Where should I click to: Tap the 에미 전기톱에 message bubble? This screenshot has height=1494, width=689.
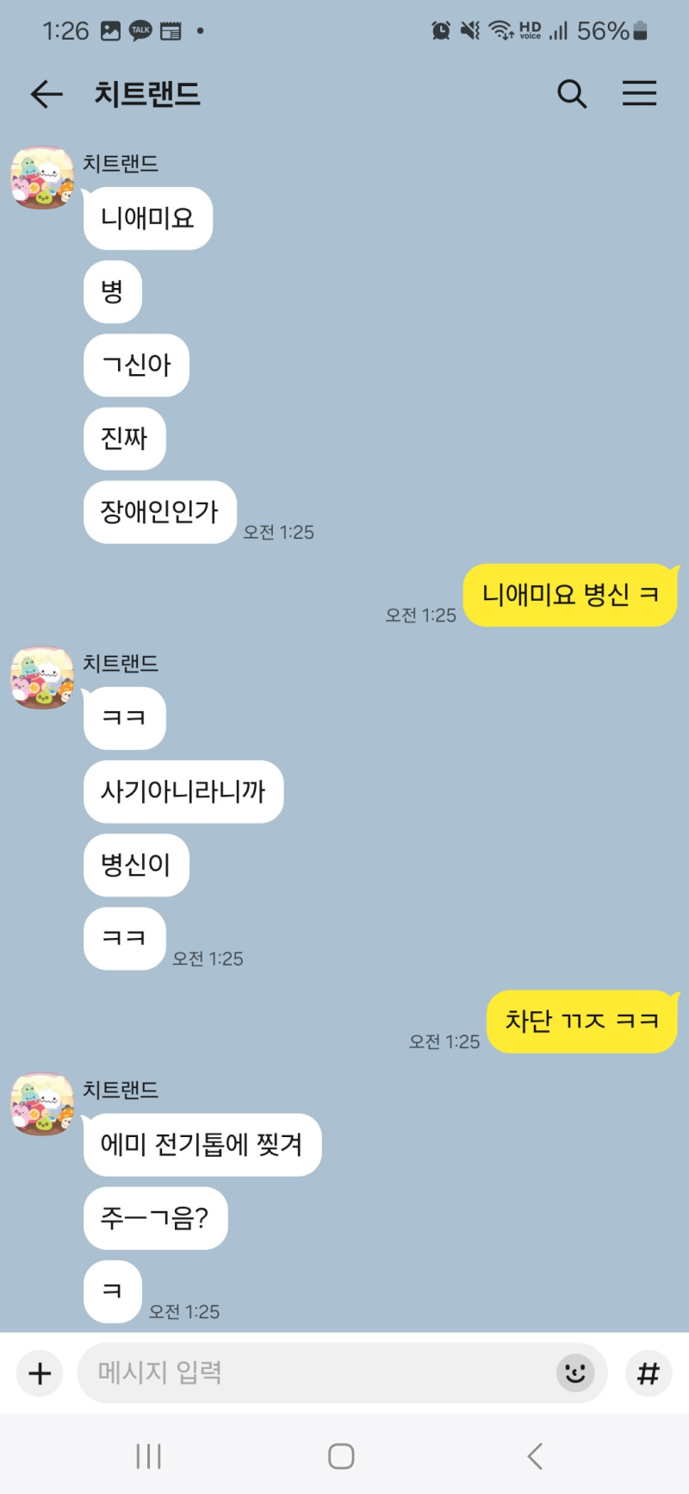pos(202,1145)
